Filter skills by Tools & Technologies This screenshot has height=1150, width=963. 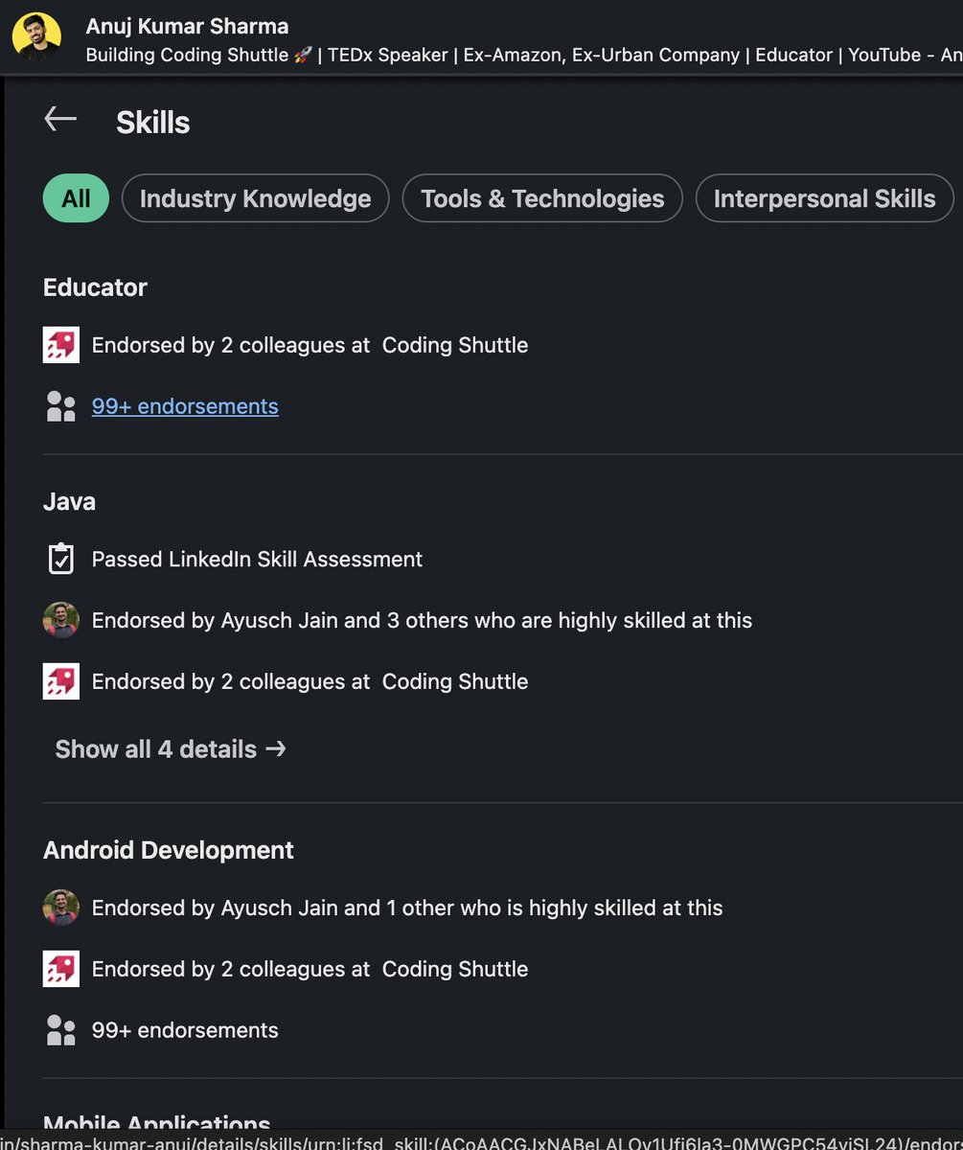[x=542, y=198]
